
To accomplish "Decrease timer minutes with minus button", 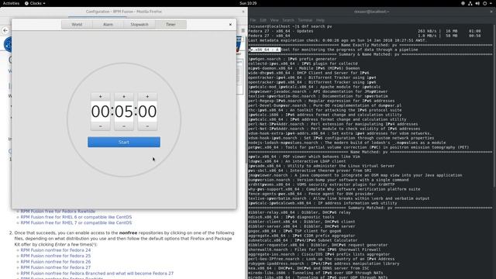I will (x=124, y=126).
